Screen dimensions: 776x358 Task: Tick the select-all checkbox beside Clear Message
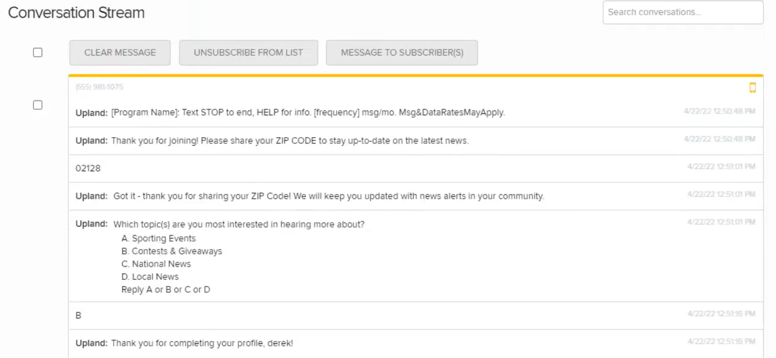[38, 52]
